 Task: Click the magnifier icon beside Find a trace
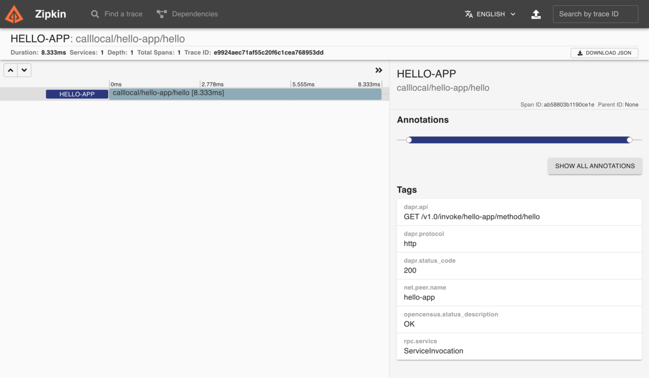click(95, 14)
